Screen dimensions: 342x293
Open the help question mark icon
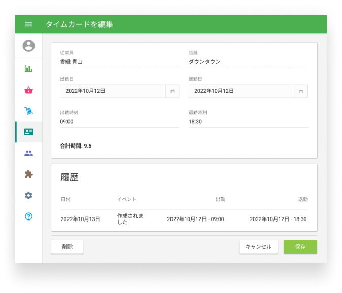(28, 216)
